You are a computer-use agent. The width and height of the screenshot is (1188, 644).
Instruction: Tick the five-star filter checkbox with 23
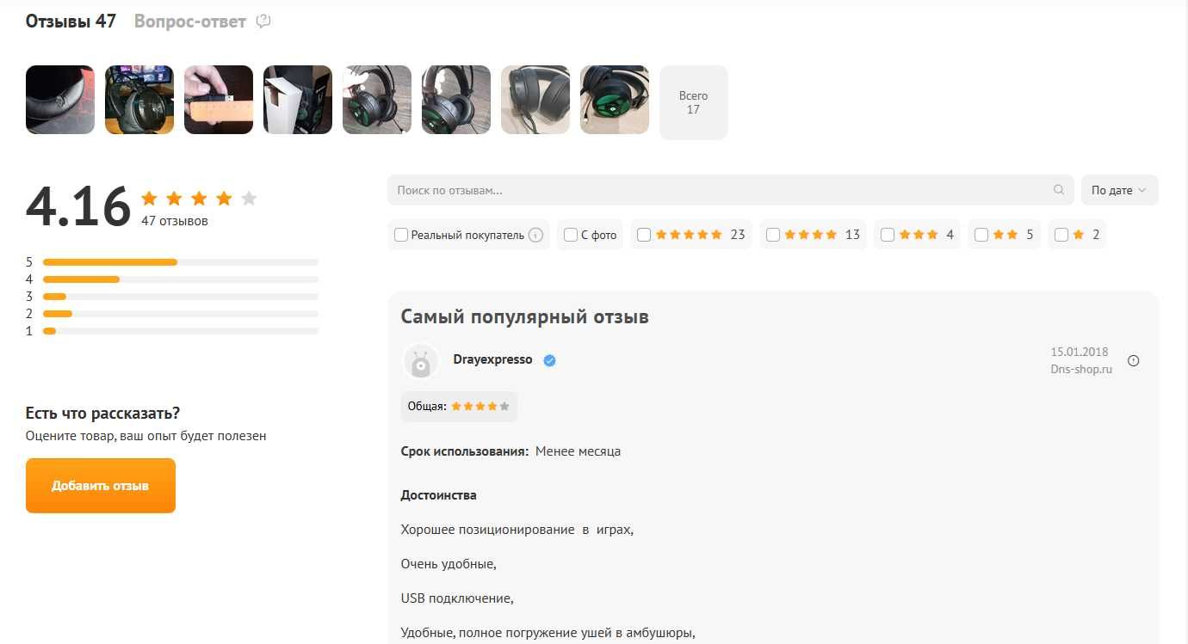(644, 235)
